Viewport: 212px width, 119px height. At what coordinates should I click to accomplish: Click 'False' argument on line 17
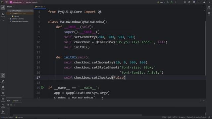[x=119, y=78]
